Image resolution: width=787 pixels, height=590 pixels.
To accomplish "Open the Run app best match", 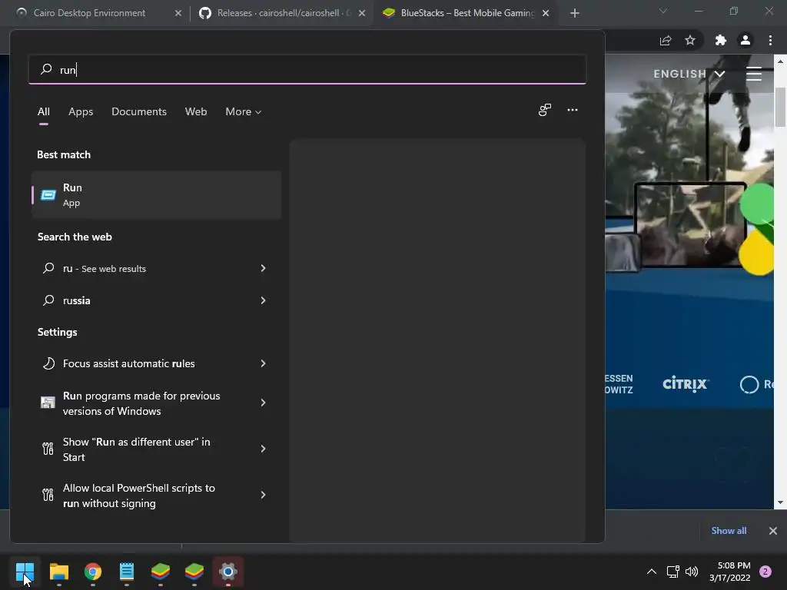I will pyautogui.click(x=156, y=194).
